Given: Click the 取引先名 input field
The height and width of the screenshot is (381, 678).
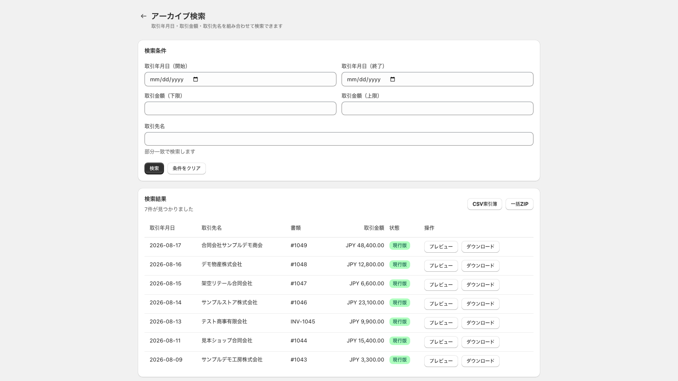Looking at the screenshot, I should [x=339, y=139].
